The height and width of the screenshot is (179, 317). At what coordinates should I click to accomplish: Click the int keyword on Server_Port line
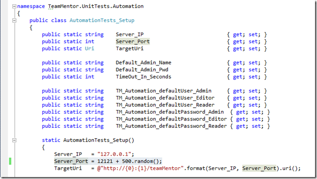[90, 42]
